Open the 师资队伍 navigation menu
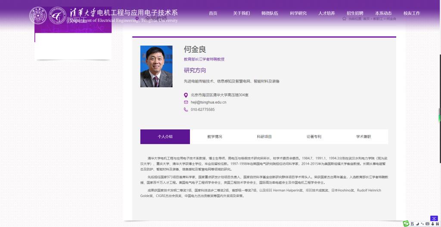This screenshot has height=227, width=441. pyautogui.click(x=270, y=13)
